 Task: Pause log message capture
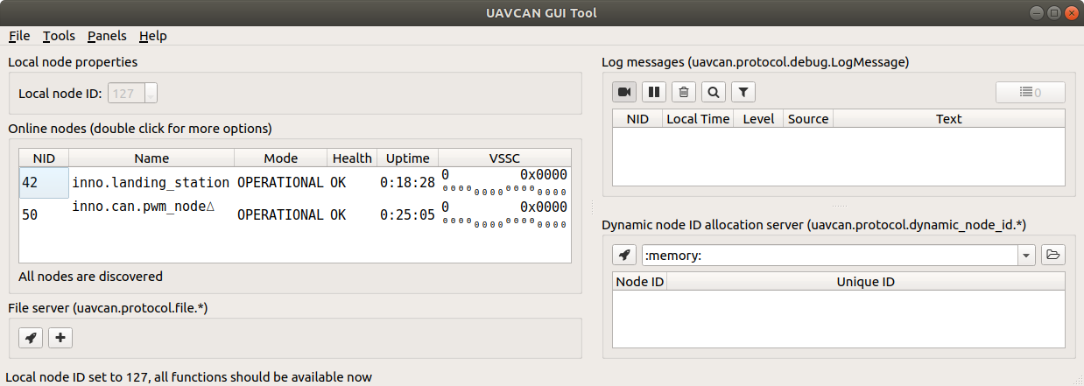(654, 92)
